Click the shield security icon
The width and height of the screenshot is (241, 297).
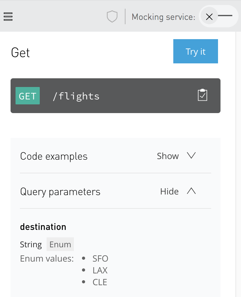[x=112, y=16]
